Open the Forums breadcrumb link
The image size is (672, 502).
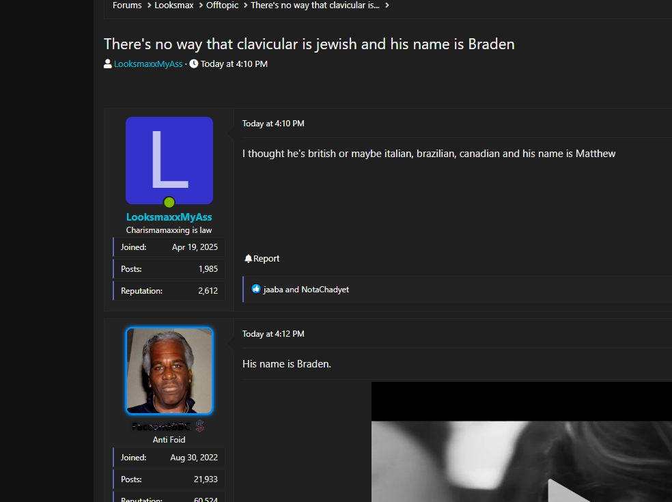point(127,5)
